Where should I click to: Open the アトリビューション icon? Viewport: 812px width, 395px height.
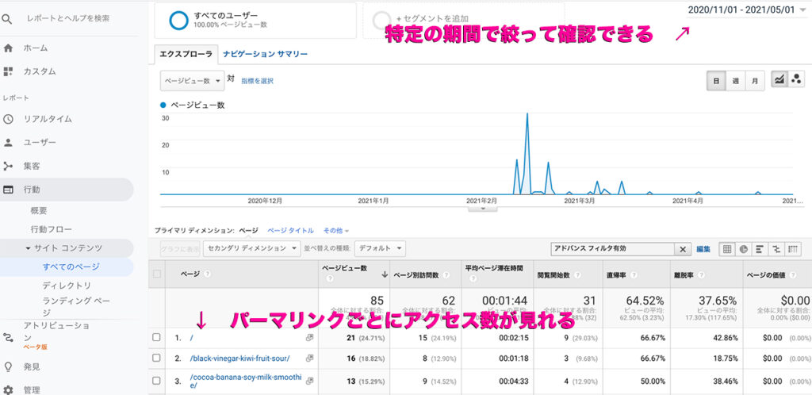point(8,337)
